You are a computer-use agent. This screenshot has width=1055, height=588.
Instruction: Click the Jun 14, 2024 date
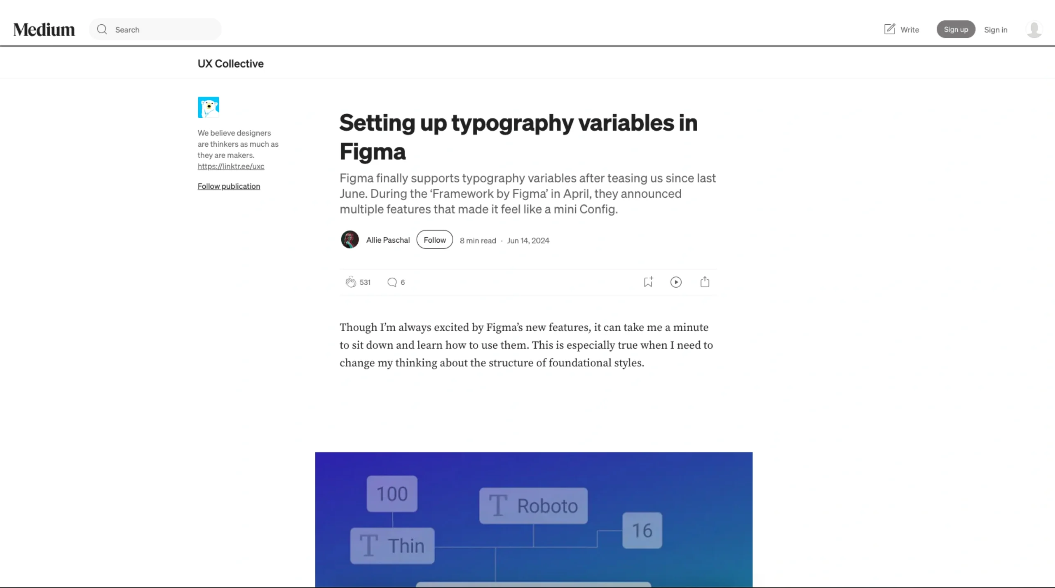click(528, 240)
